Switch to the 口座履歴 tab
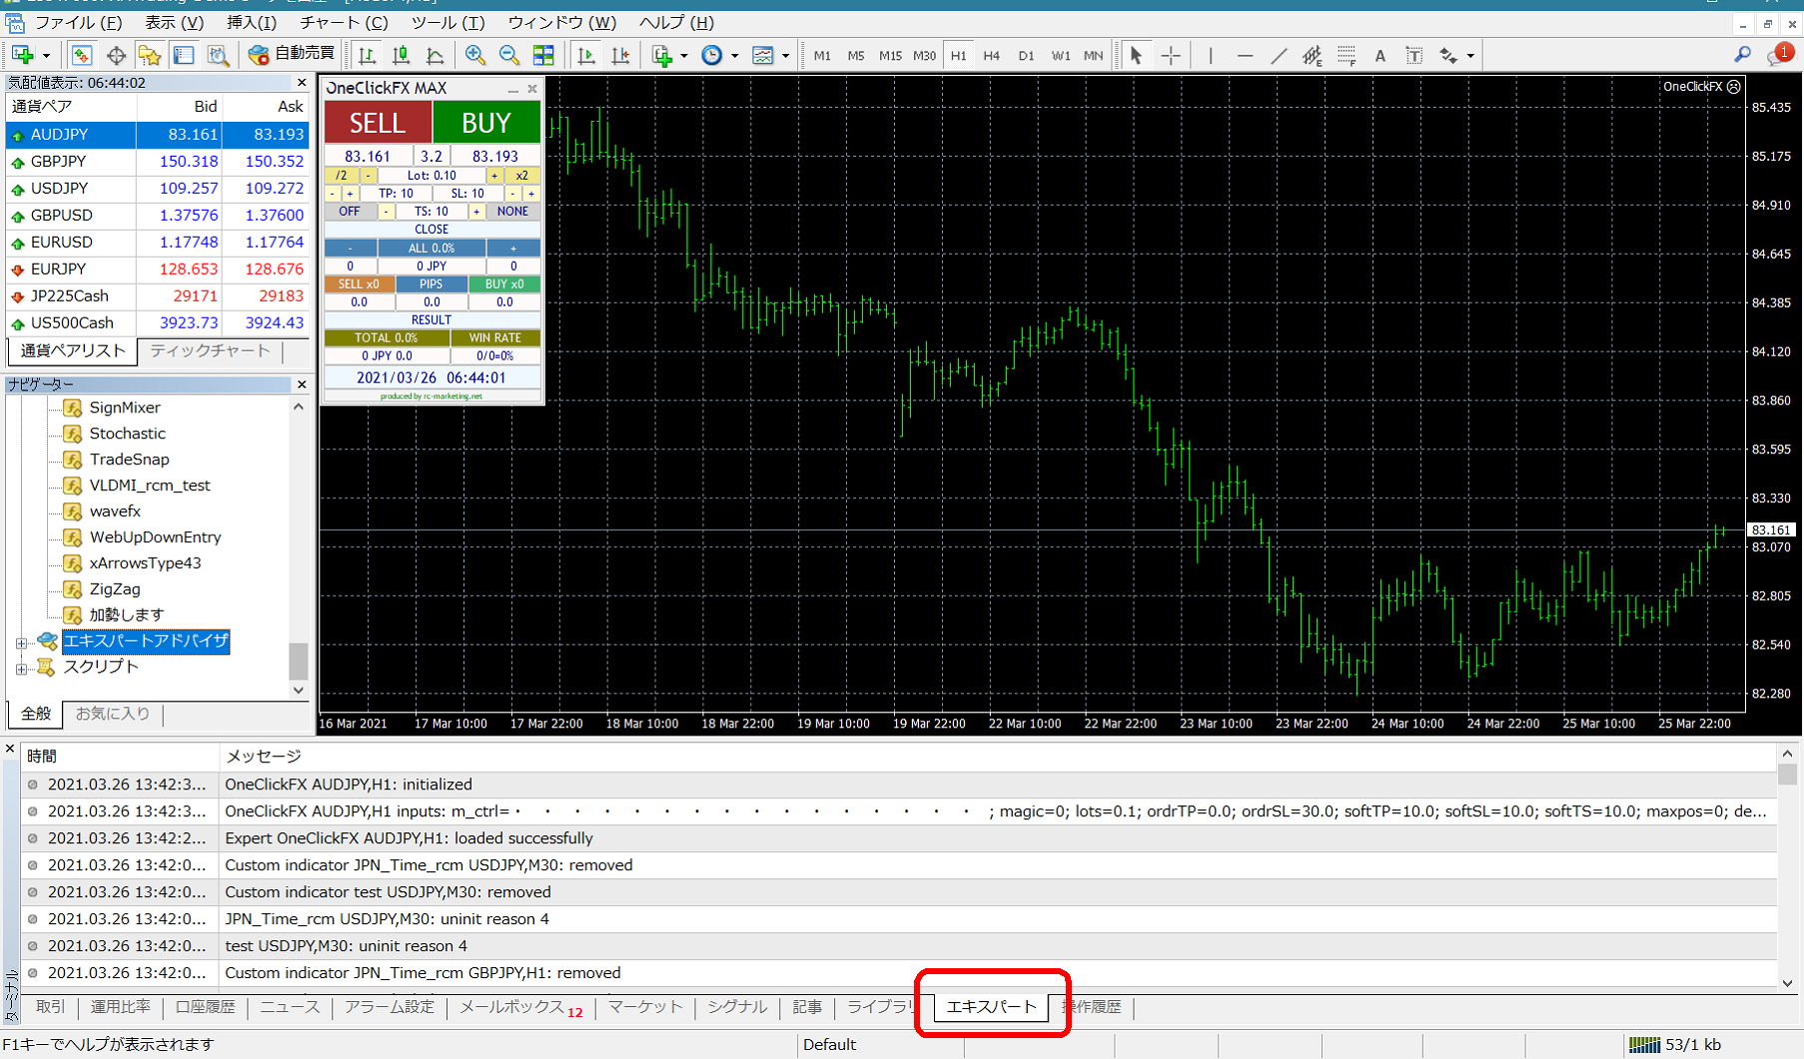The image size is (1804, 1059). (205, 1007)
